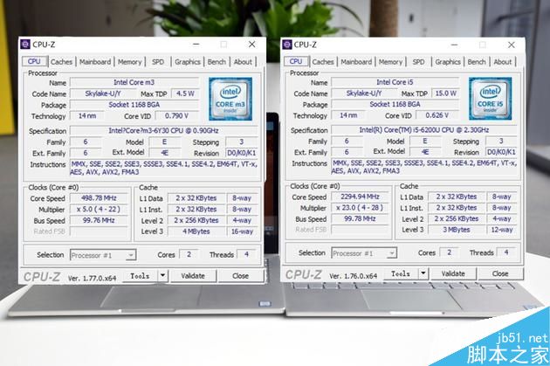Expand the Tools dropdown arrow in left window
The image size is (550, 366).
[x=162, y=274]
